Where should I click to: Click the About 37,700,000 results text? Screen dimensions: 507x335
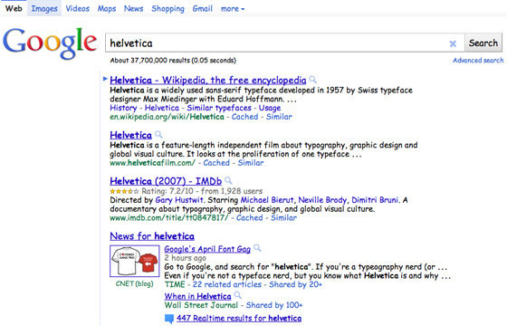(x=173, y=61)
